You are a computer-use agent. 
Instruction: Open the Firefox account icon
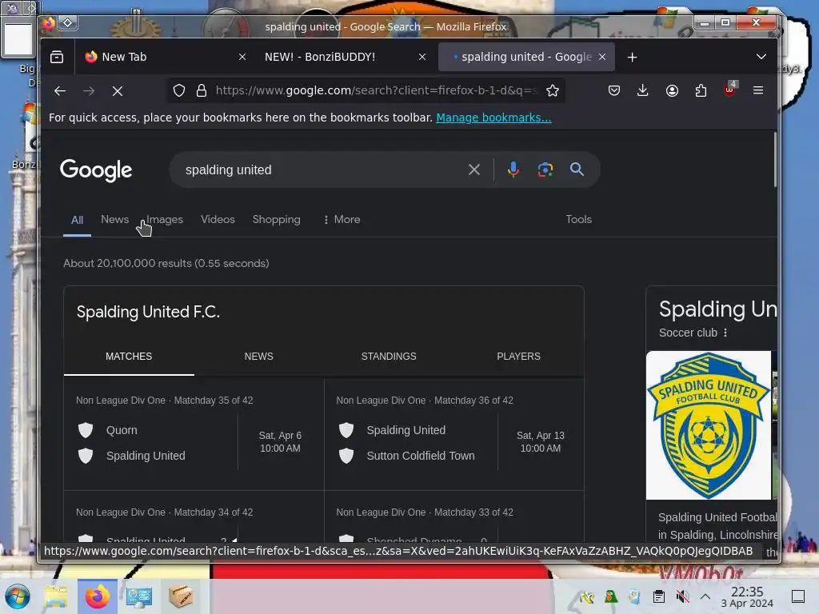click(x=672, y=91)
